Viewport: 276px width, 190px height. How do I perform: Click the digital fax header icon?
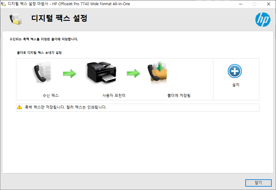(x=15, y=19)
